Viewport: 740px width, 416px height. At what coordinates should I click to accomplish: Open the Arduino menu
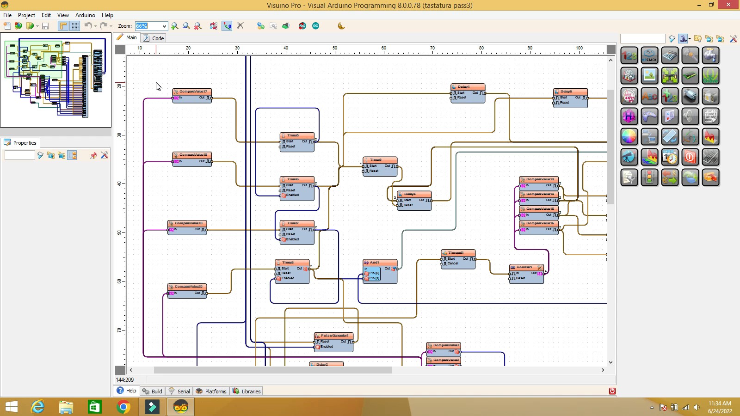coord(85,15)
